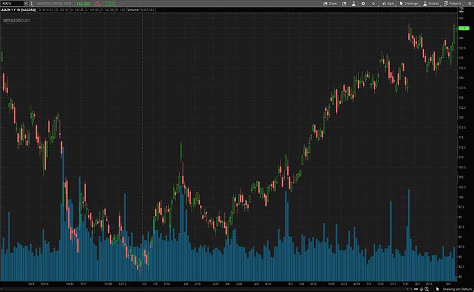
Task: Open the Studies menu
Action: click(x=431, y=3)
